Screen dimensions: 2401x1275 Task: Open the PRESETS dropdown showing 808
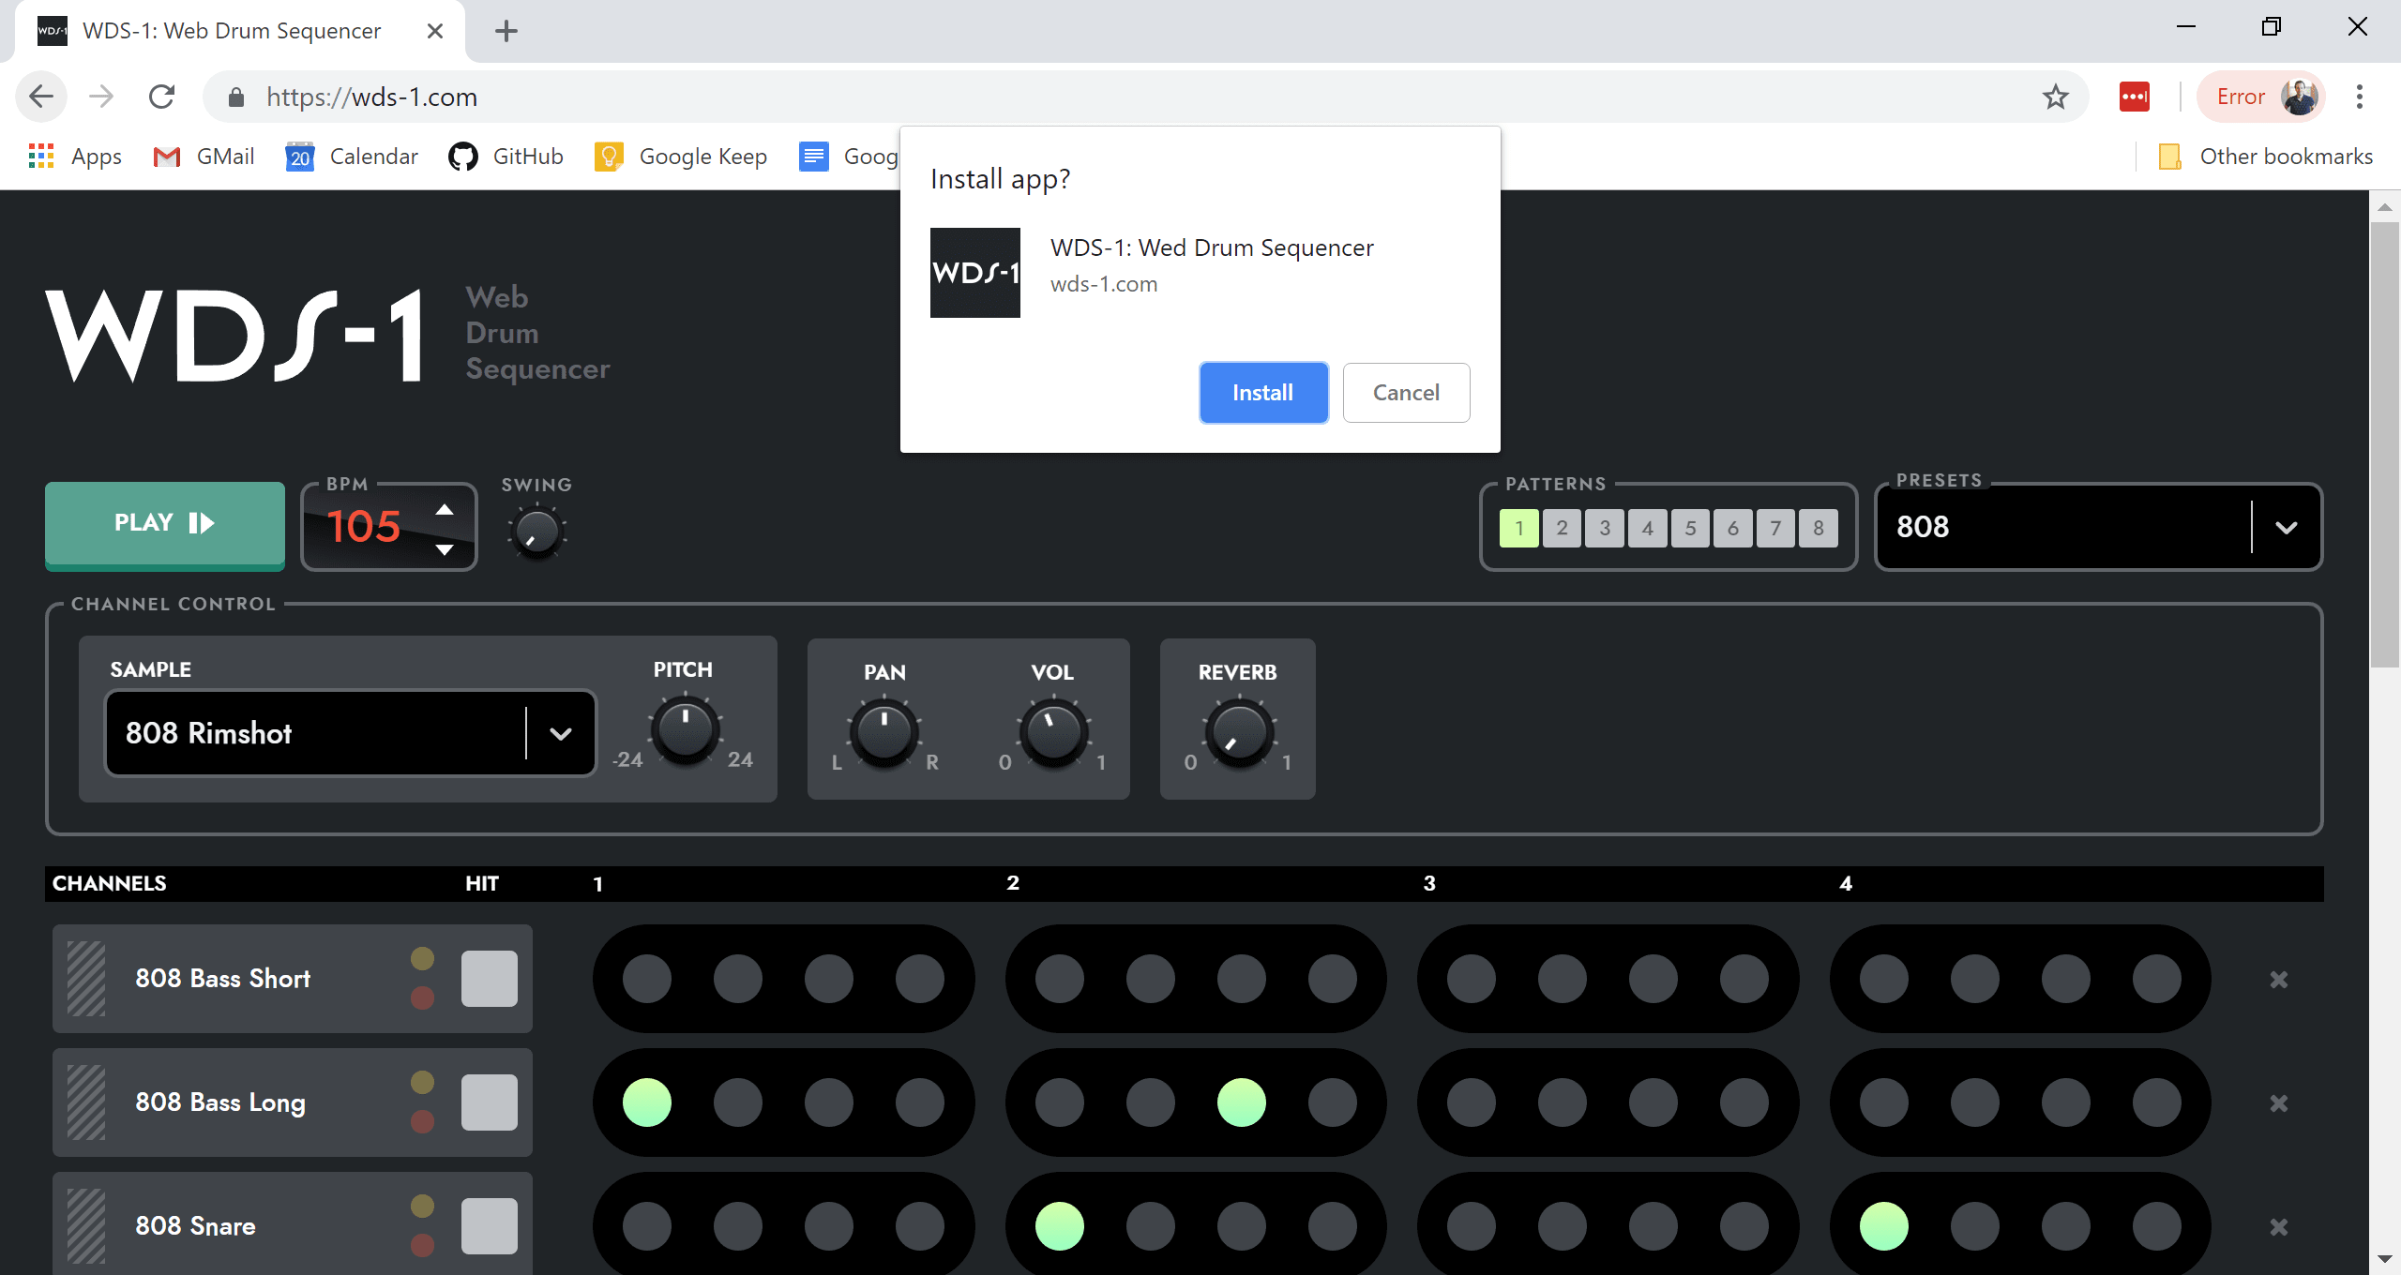coord(2098,527)
